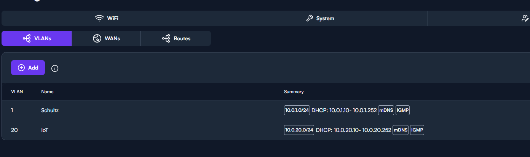Click the plus icon in Add button

coord(21,68)
